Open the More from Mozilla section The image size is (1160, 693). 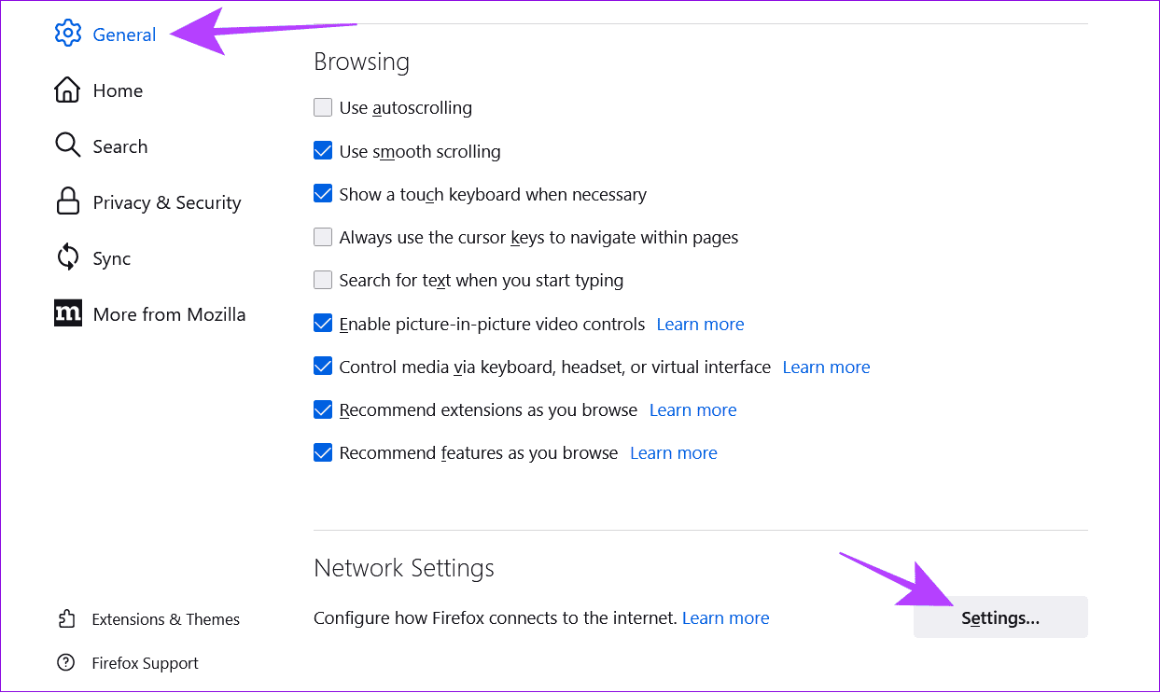point(169,314)
